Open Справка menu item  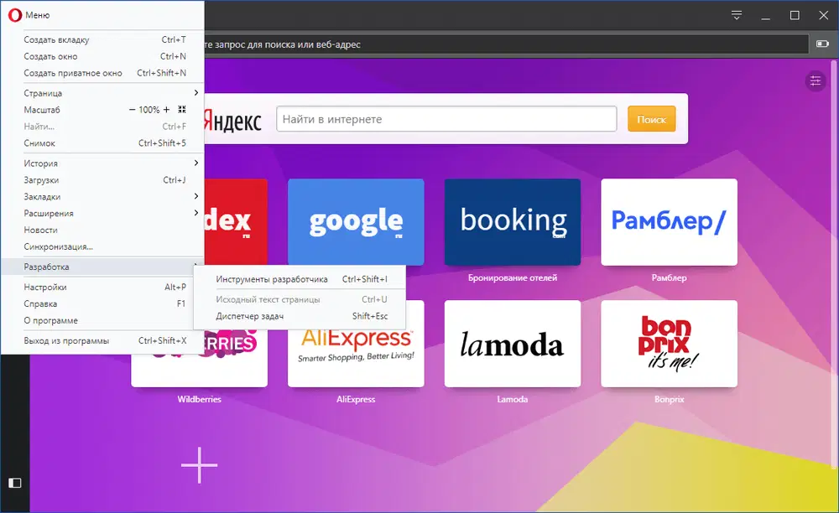point(102,303)
